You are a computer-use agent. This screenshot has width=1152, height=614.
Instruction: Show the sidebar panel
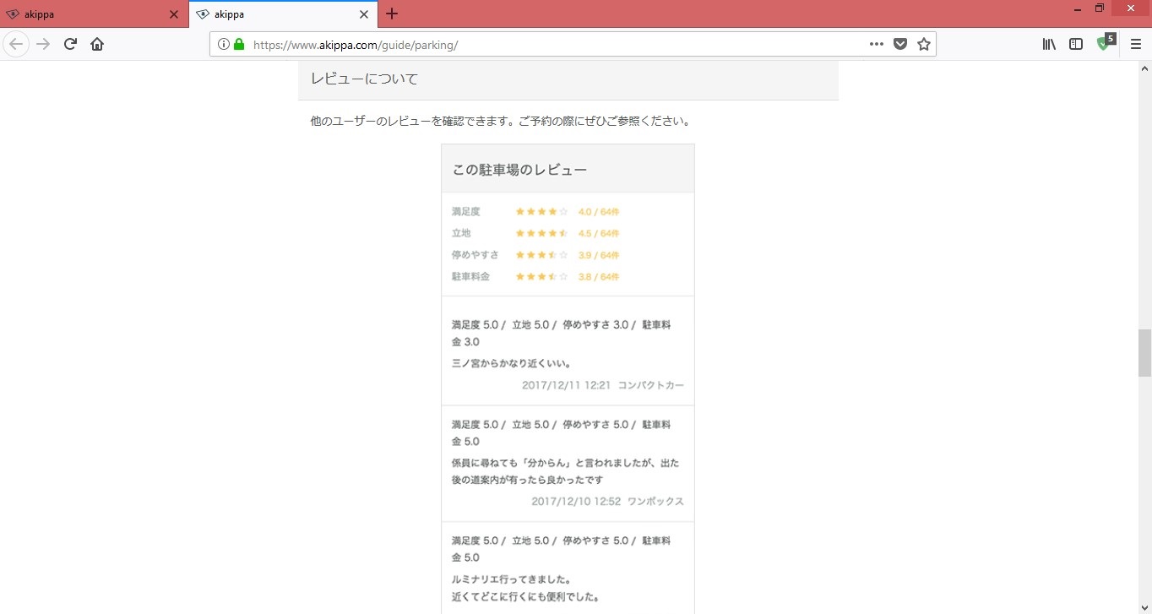tap(1076, 44)
